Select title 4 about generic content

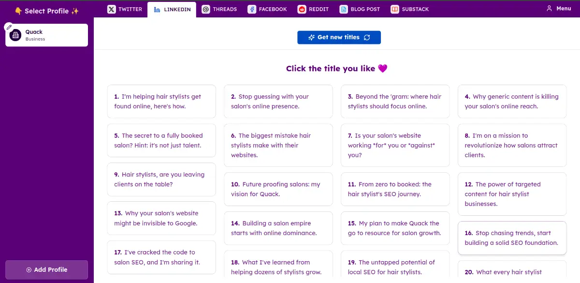coord(512,102)
